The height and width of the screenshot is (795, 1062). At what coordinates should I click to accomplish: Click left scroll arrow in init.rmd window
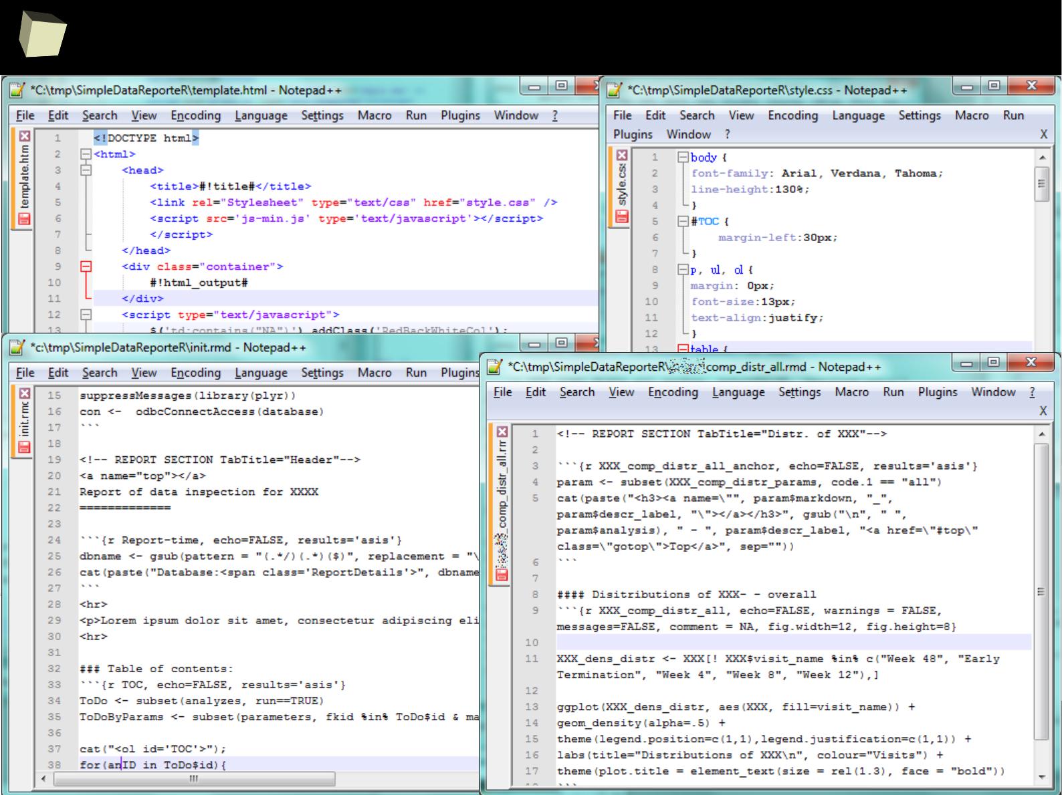pos(43,779)
